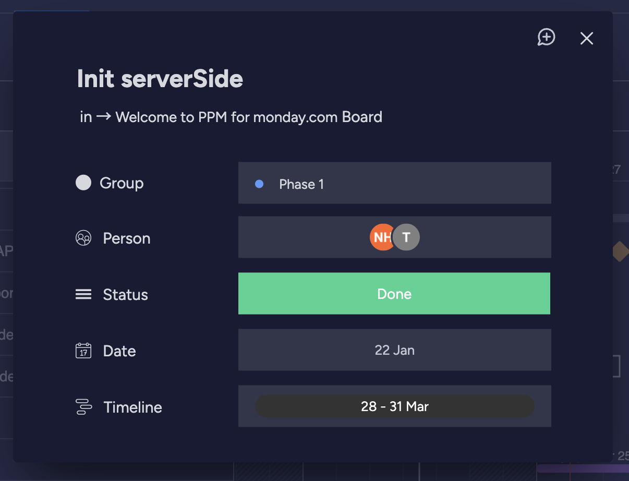Close the Init serverSide item dialog
This screenshot has width=629, height=481.
(x=587, y=38)
